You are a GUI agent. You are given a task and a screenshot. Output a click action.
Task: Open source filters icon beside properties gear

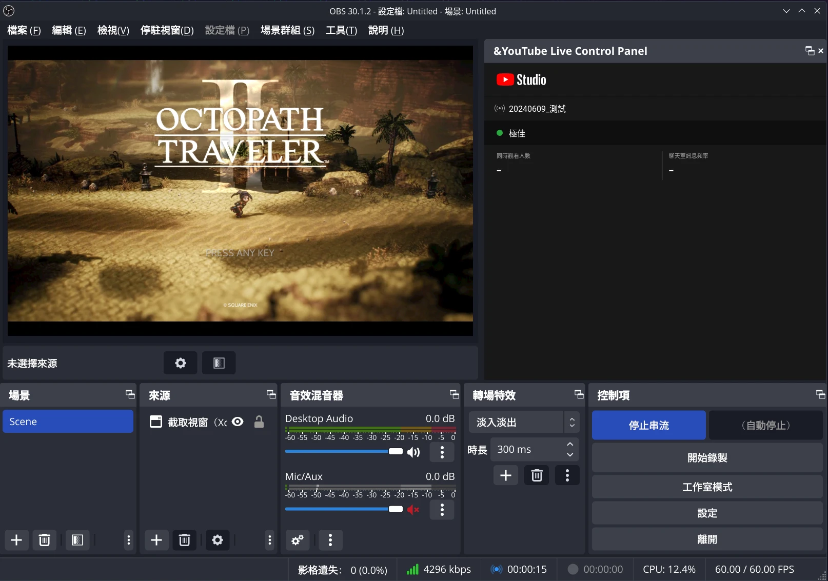tap(219, 363)
